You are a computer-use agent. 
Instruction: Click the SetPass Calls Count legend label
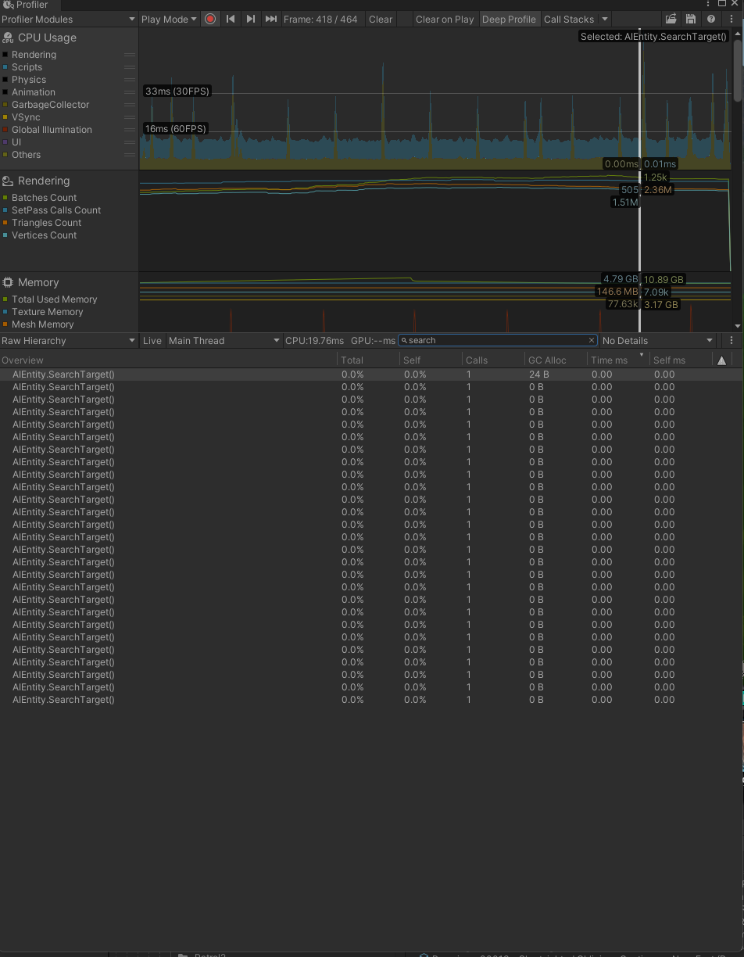click(56, 210)
